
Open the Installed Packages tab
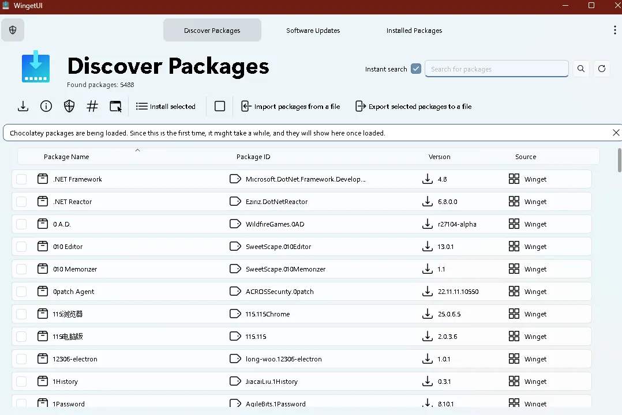coord(414,31)
